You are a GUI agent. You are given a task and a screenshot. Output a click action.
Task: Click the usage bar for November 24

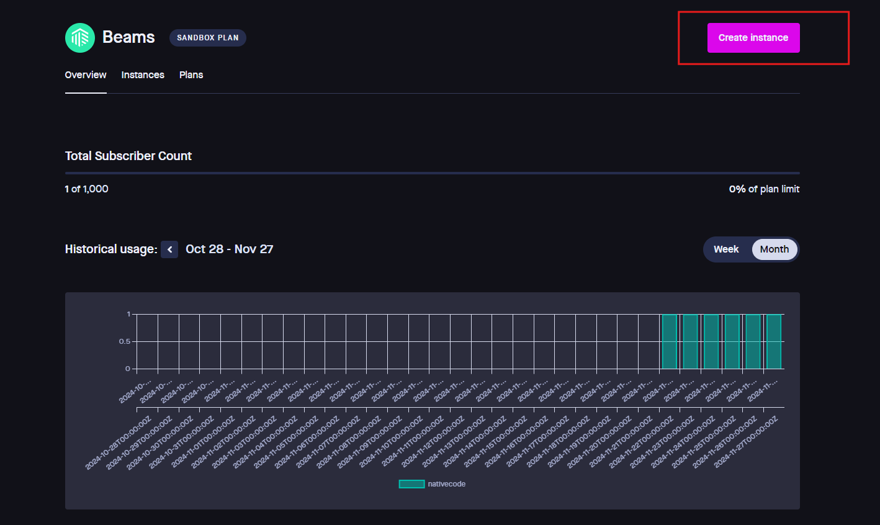click(711, 342)
